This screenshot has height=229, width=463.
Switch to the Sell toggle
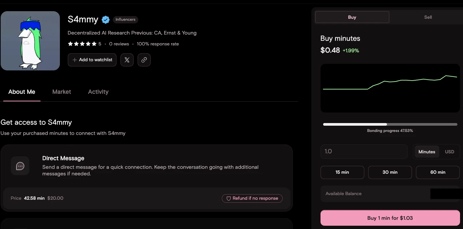(x=428, y=17)
